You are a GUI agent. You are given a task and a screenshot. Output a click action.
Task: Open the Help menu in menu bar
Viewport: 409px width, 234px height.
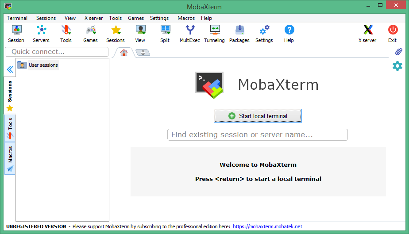pos(206,18)
